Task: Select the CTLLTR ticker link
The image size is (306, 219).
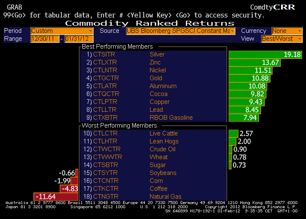Action: pos(105,110)
